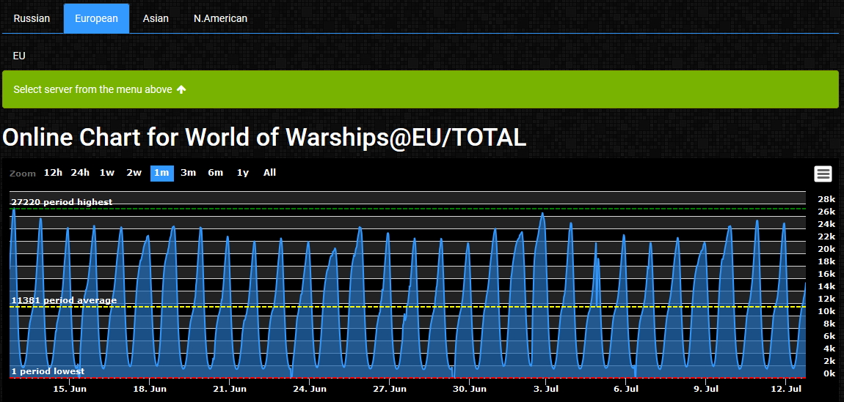Image resolution: width=844 pixels, height=402 pixels.
Task: Show the 6m chart range
Action: (215, 173)
